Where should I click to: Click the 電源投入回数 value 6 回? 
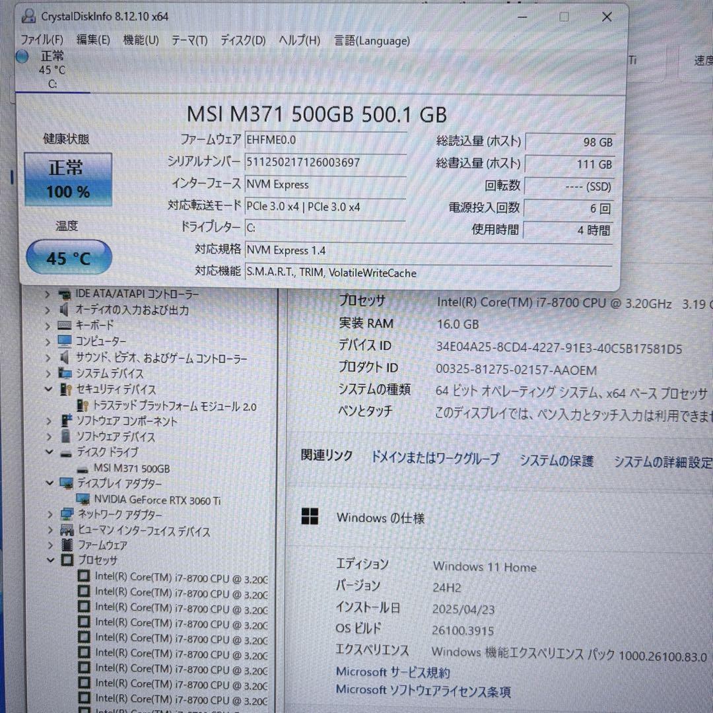(569, 208)
